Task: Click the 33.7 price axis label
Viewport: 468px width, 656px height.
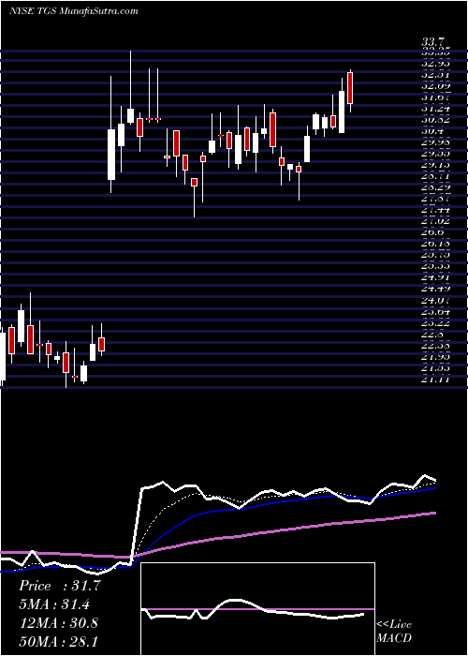Action: coord(432,42)
